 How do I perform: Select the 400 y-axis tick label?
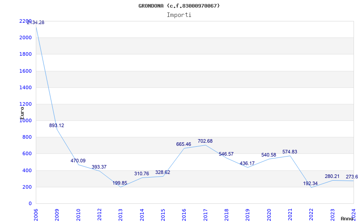[27, 170]
